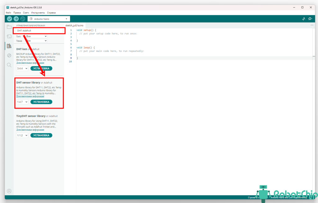Viewport: 318px width, 203px height.
Task: Install the TinyDHT sensor library
Action: tap(41, 136)
